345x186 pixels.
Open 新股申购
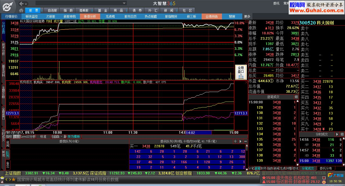coord(70,16)
